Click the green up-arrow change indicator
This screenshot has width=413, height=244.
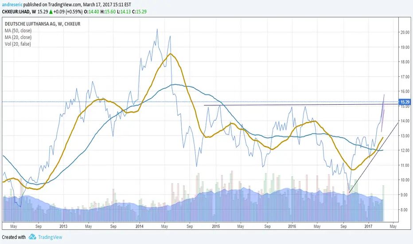pos(51,12)
